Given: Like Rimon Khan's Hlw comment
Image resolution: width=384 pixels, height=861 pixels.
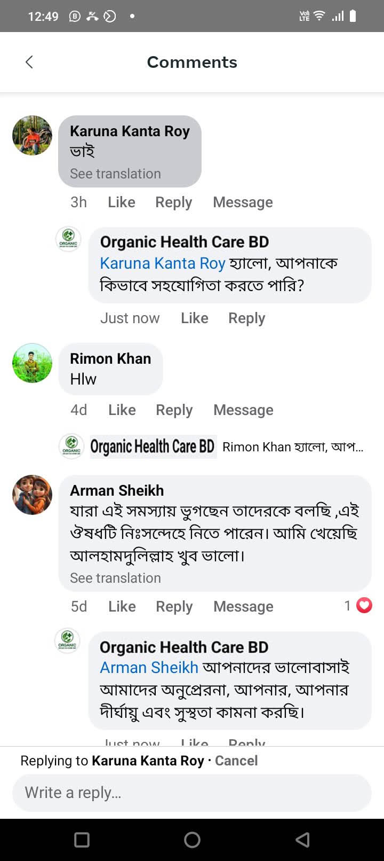Looking at the screenshot, I should 122,410.
